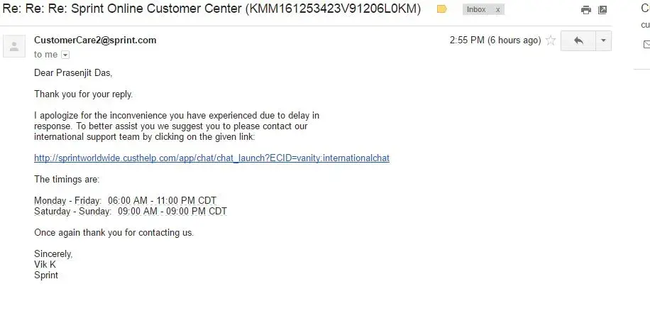The width and height of the screenshot is (650, 333).
Task: Open the sprintworldwide international chat link
Action: [x=211, y=158]
